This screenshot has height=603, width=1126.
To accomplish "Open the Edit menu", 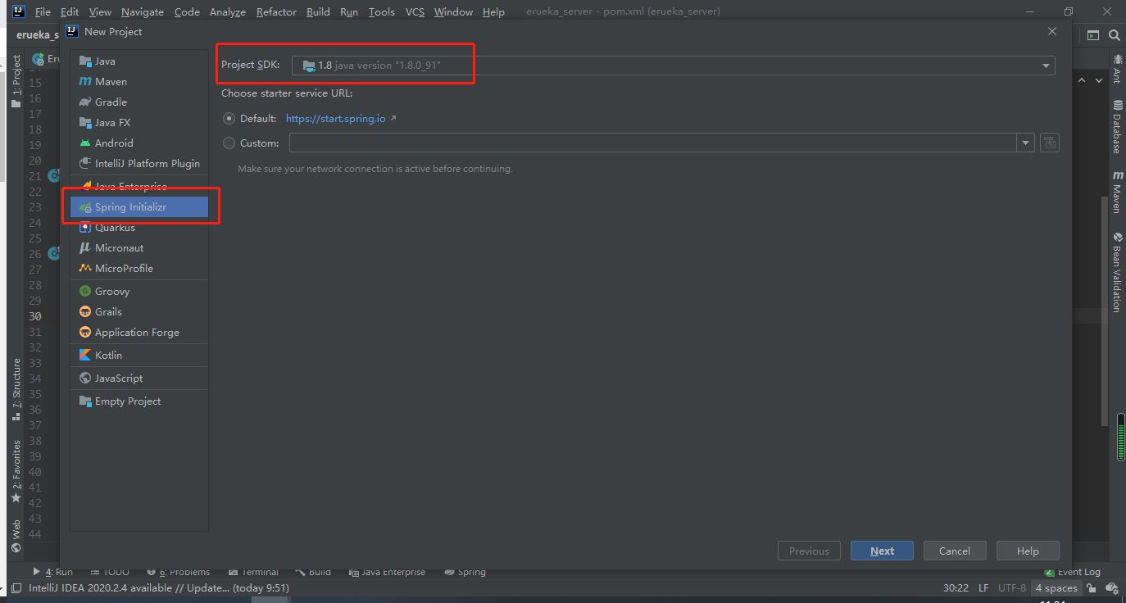I will (70, 11).
